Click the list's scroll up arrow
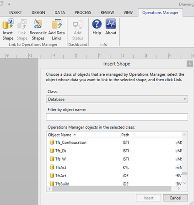194x205 pixels. pos(184,135)
